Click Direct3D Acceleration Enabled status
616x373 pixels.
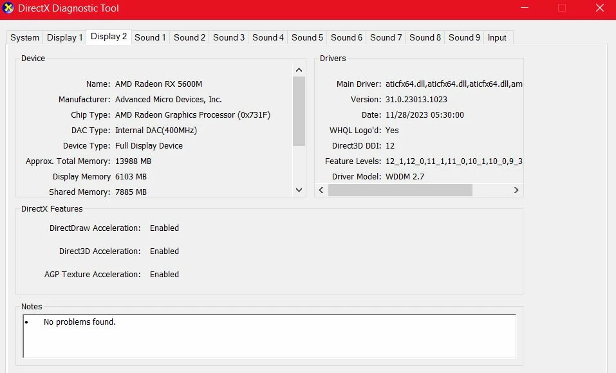[x=164, y=251]
